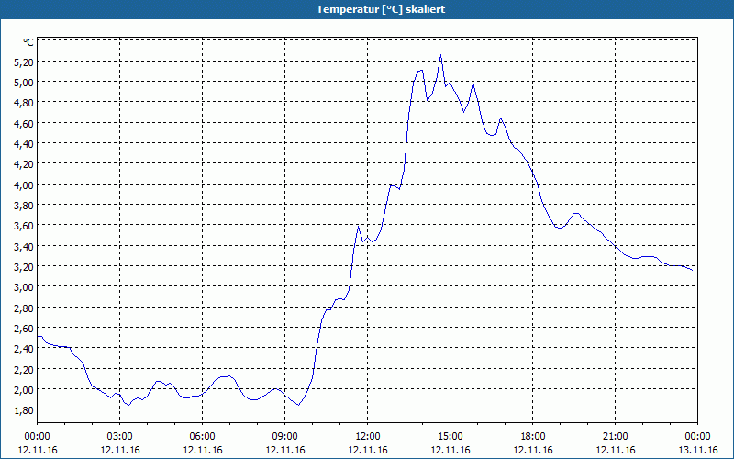The image size is (734, 459).
Task: Click the 21:00 time axis label
Action: (x=615, y=437)
